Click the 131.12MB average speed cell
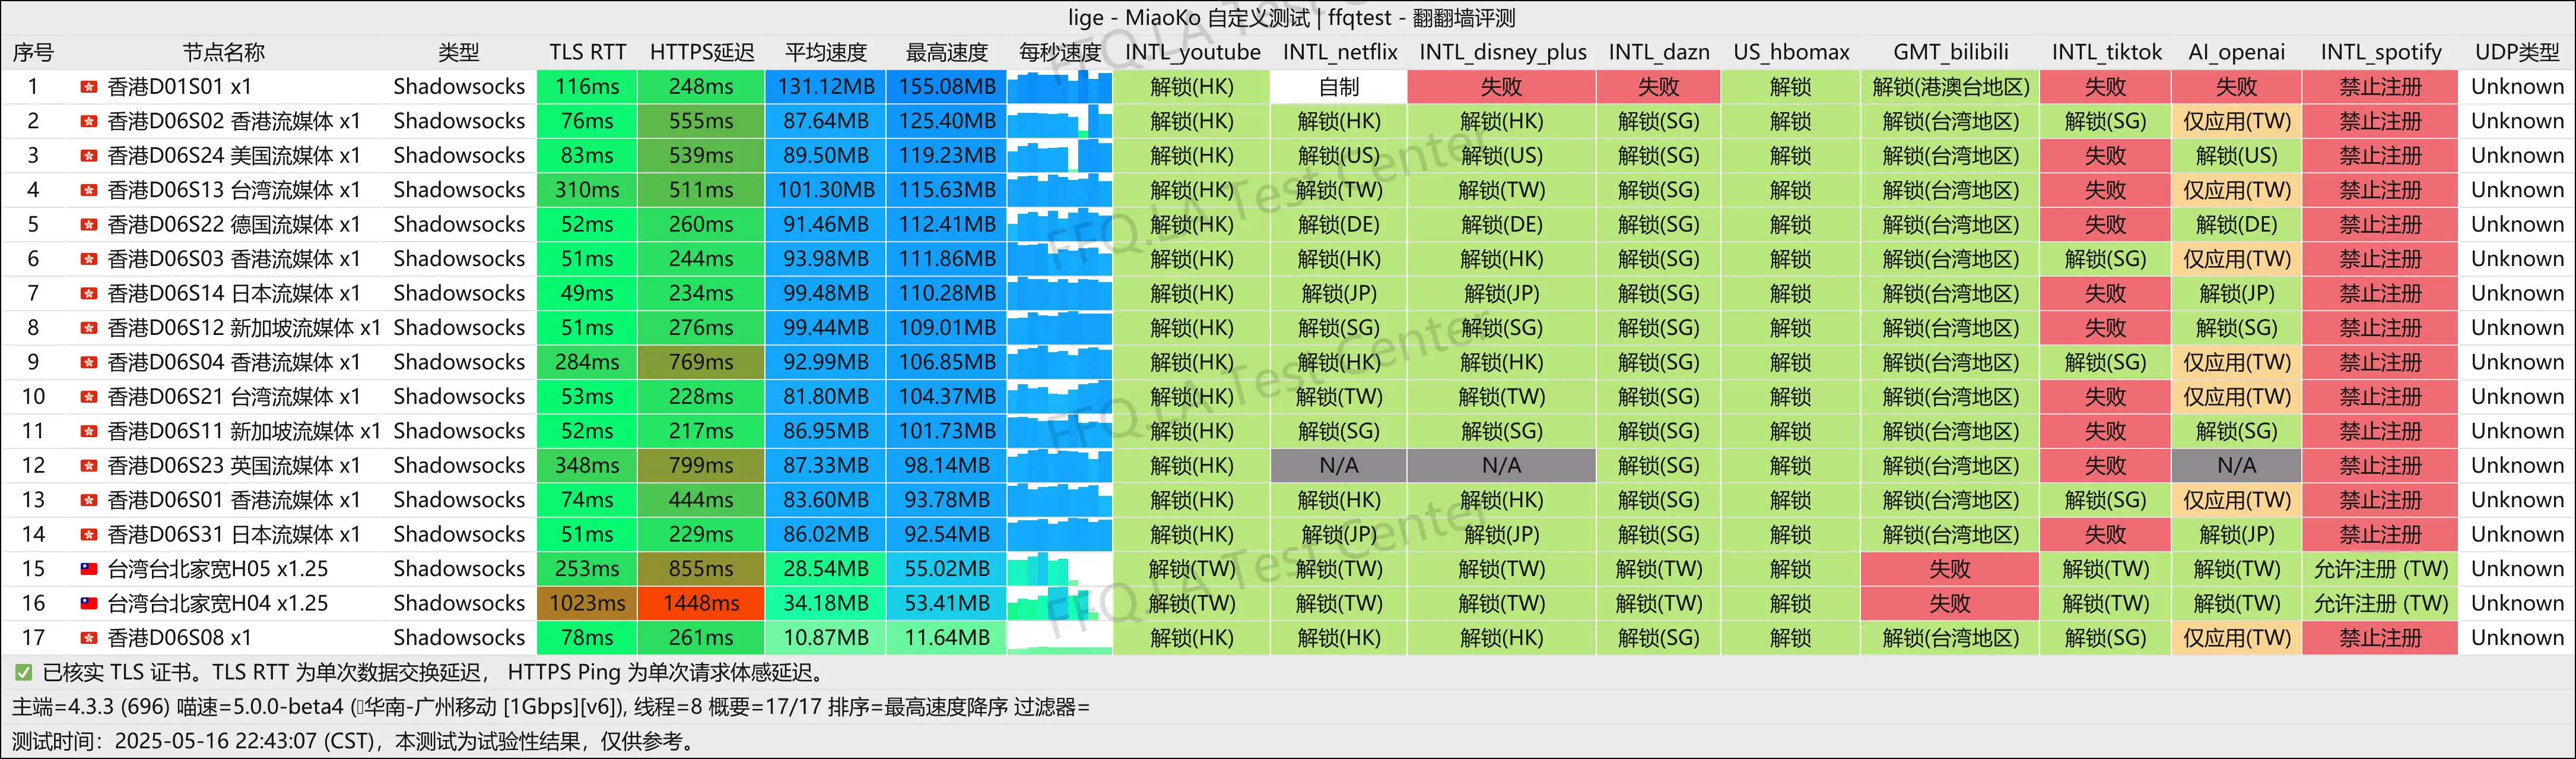This screenshot has width=2576, height=759. (826, 87)
